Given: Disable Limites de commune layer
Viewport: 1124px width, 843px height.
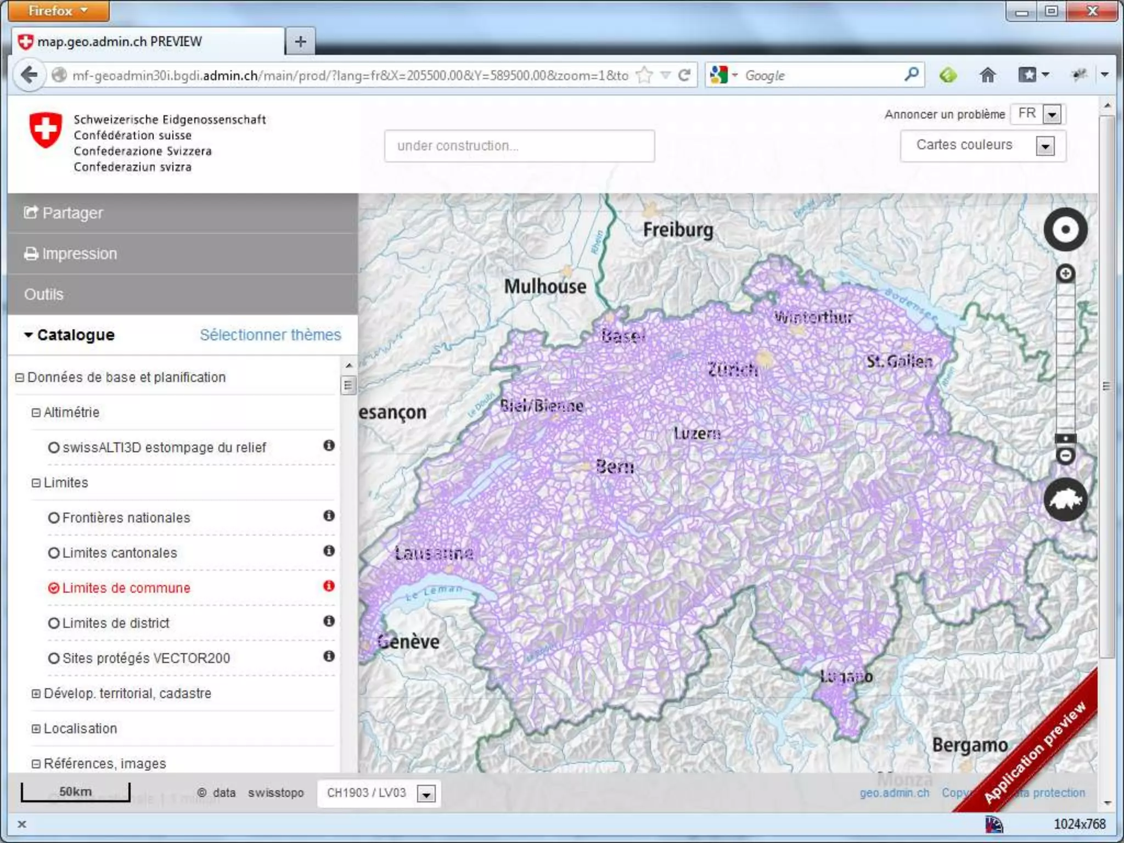Looking at the screenshot, I should click(54, 588).
